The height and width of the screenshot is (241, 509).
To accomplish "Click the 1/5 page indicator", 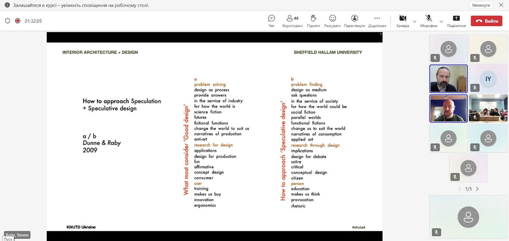I will pos(468,189).
